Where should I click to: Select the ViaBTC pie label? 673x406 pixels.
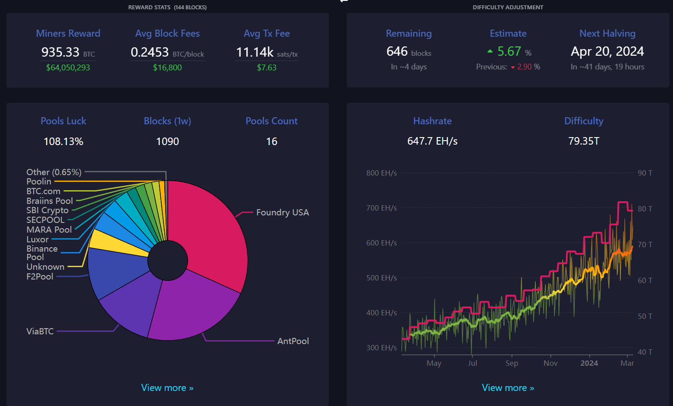(40, 331)
